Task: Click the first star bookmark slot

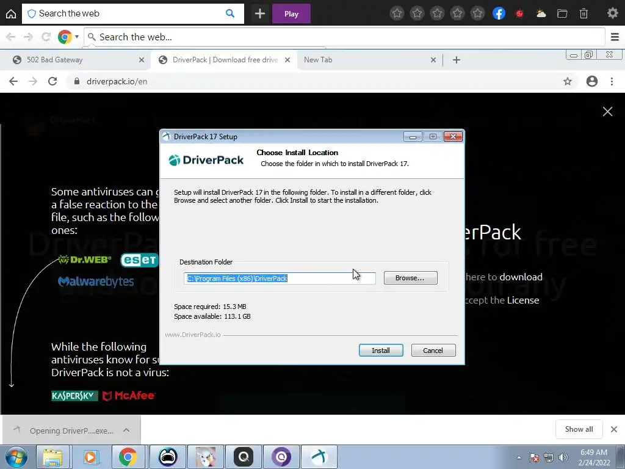Action: [397, 13]
